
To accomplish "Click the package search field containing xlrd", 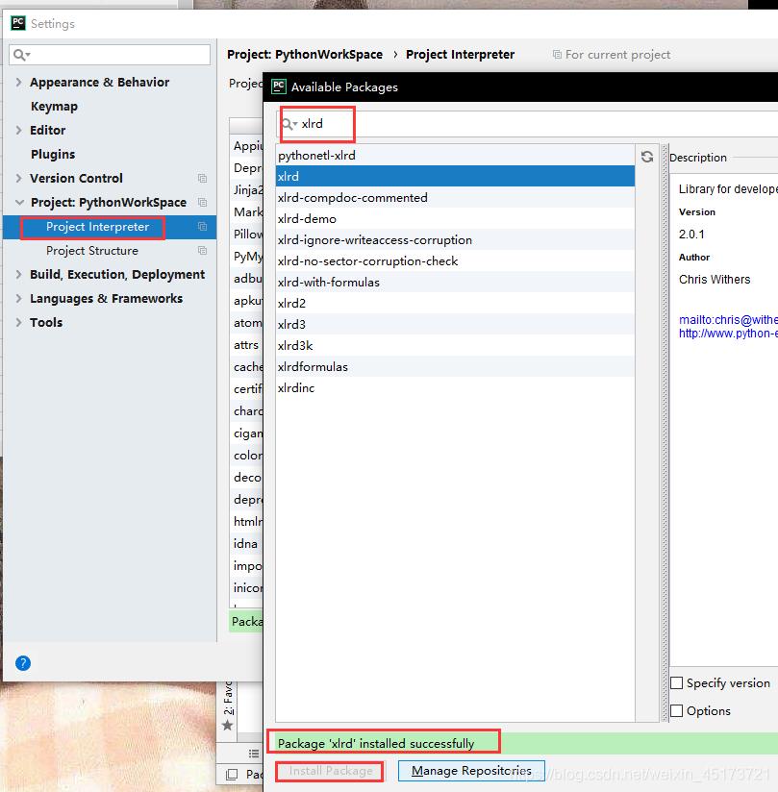I will [527, 124].
